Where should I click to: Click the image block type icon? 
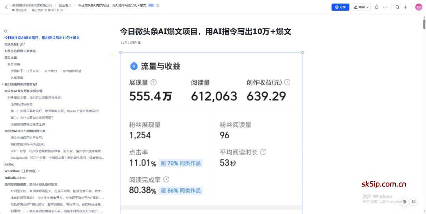[112, 55]
